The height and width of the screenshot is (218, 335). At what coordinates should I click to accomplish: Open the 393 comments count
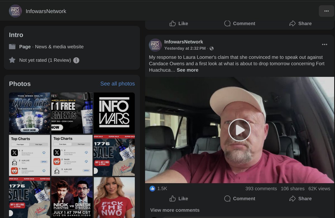(x=261, y=189)
